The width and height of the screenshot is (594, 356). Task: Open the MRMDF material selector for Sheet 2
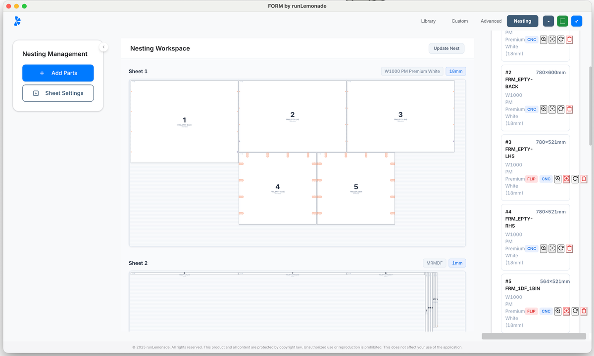[434, 263]
